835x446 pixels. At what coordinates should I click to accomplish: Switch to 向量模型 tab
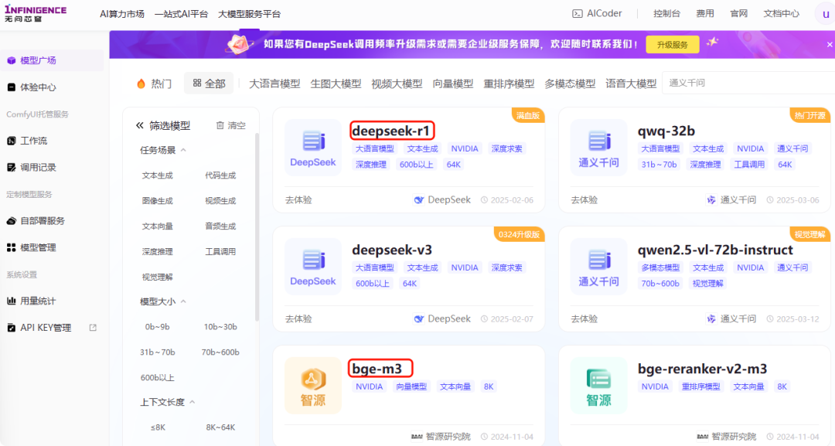point(452,83)
